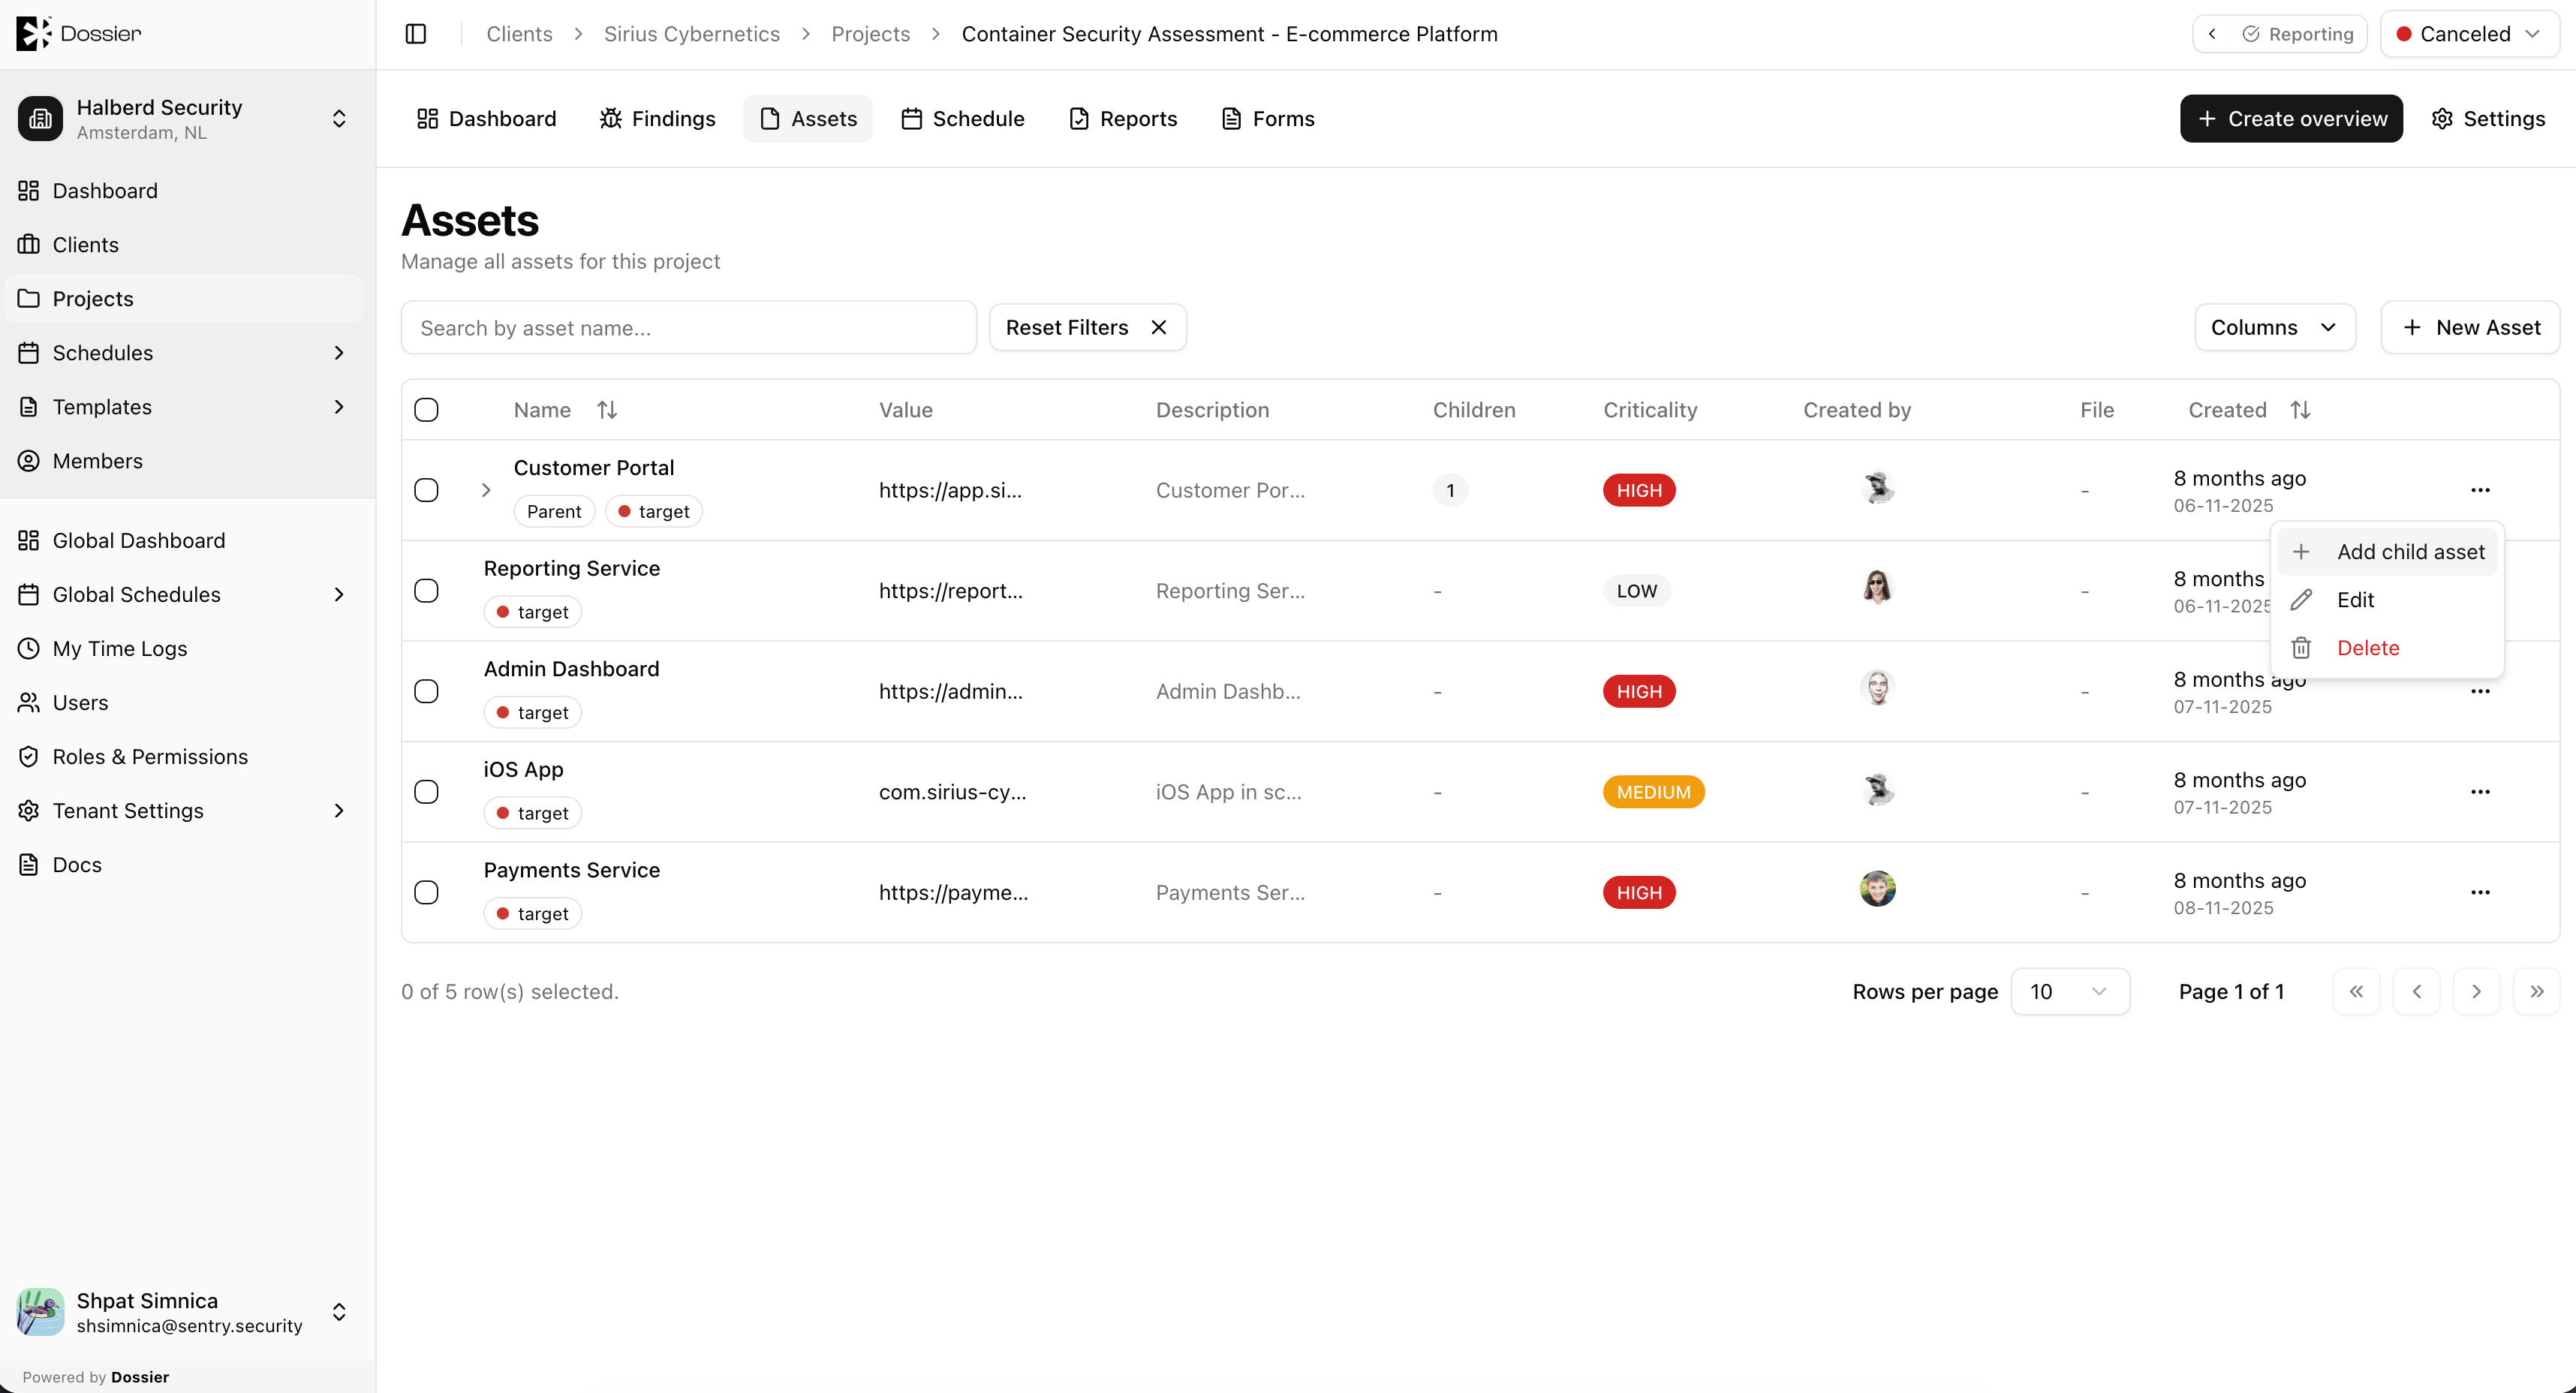
Task: Go to next page arrow
Action: point(2476,992)
